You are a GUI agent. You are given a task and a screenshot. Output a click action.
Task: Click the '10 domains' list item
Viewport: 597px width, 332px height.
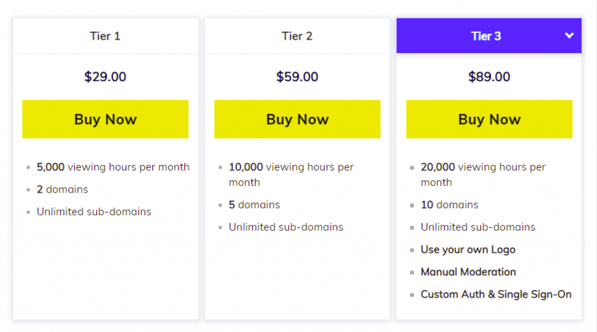pos(449,205)
